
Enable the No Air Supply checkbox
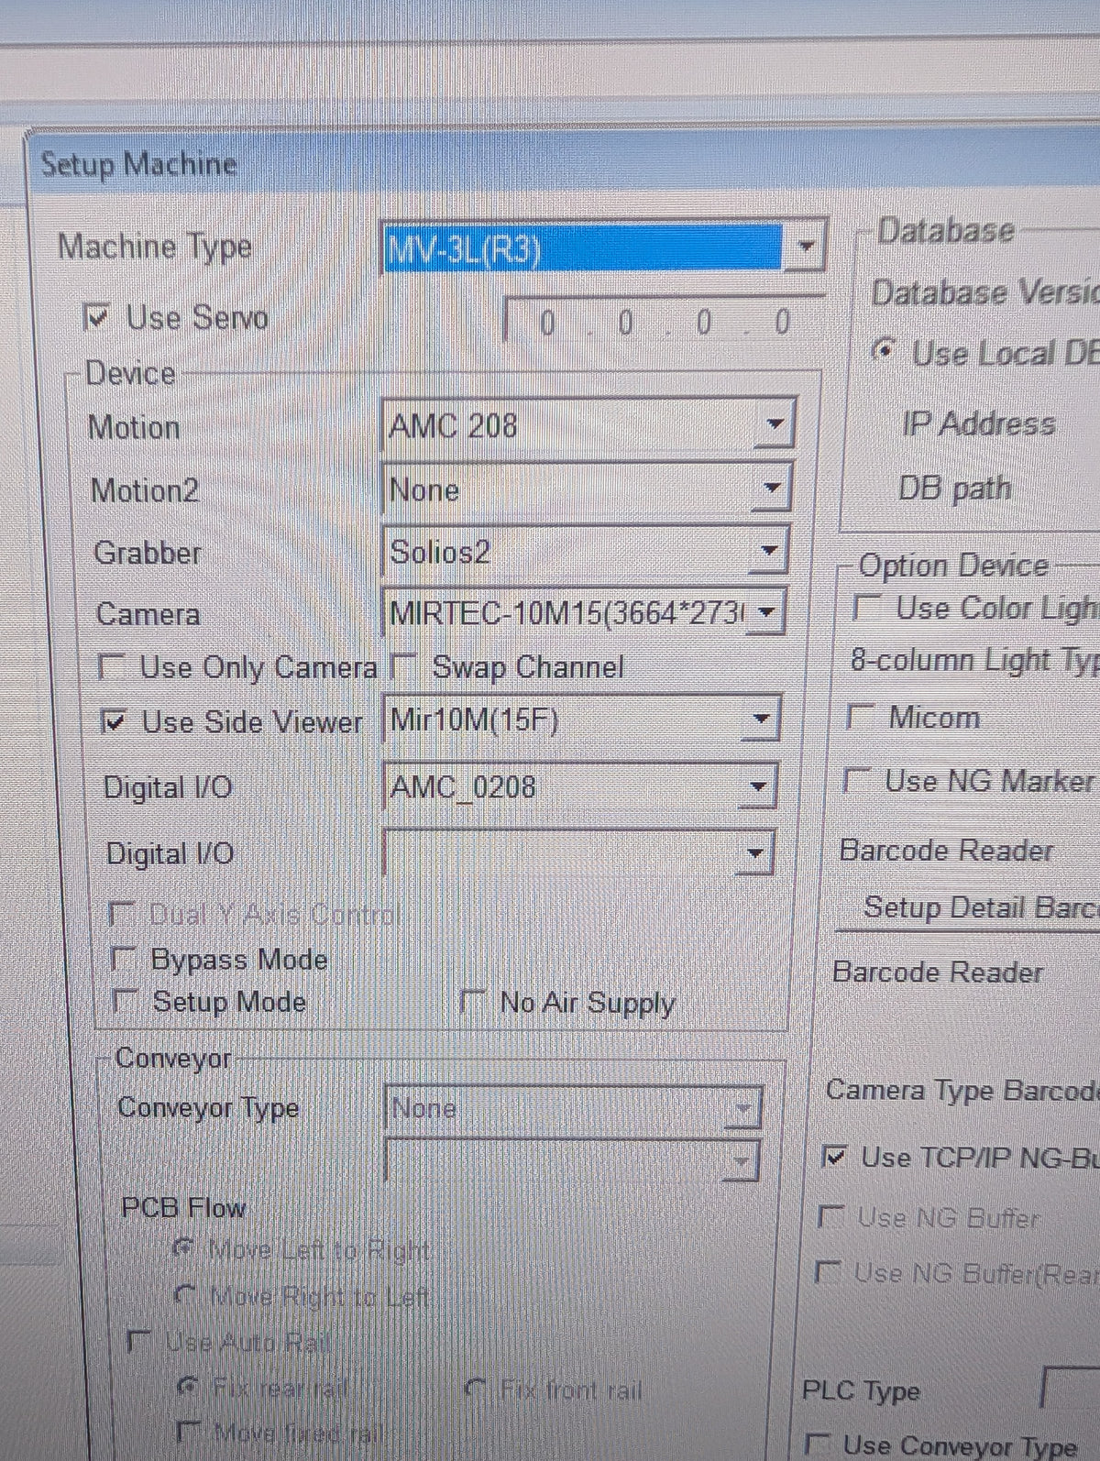pyautogui.click(x=473, y=1002)
